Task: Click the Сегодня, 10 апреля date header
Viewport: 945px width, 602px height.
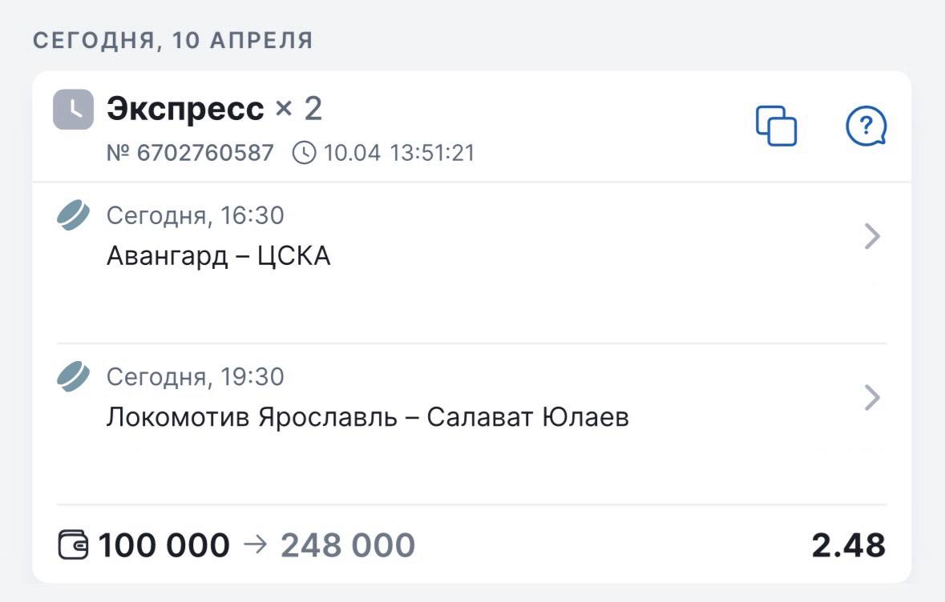Action: click(172, 41)
